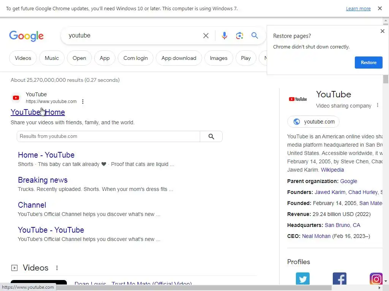
Task: Click the youtube.com website chip
Action: (313, 122)
